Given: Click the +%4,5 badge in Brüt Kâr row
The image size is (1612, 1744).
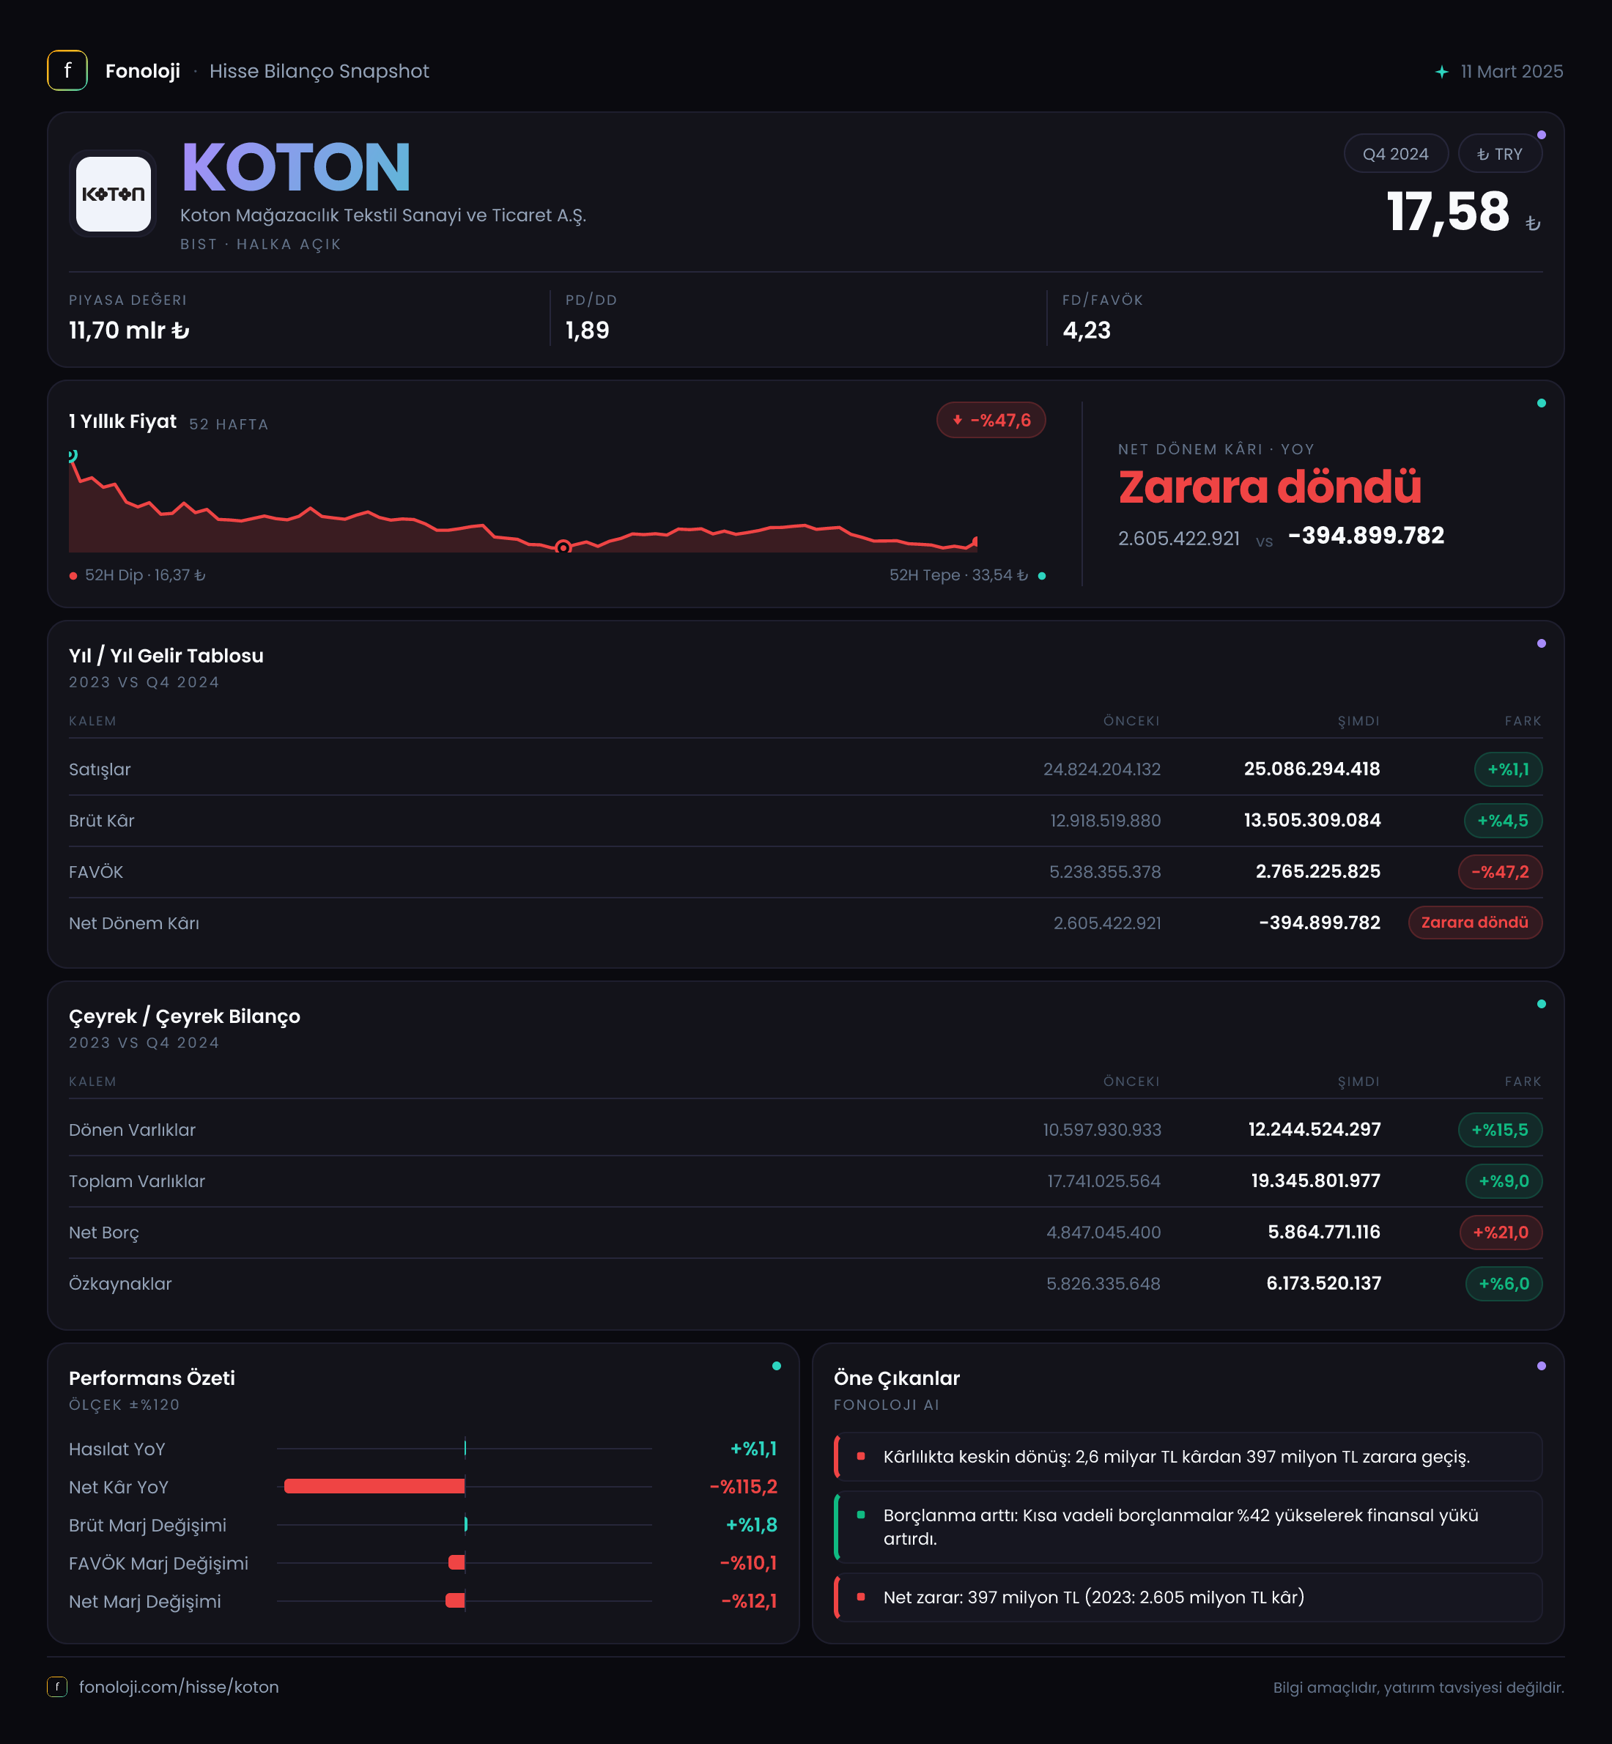Looking at the screenshot, I should coord(1503,821).
